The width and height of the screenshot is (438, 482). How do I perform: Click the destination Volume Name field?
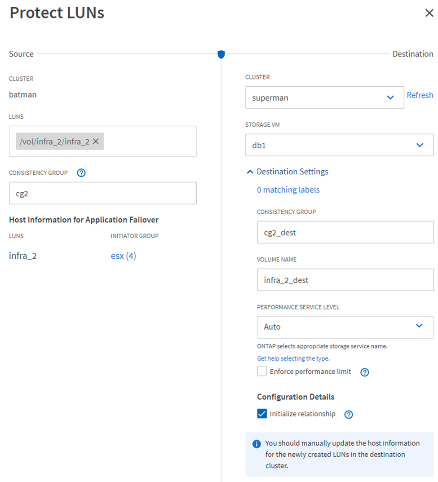click(345, 280)
